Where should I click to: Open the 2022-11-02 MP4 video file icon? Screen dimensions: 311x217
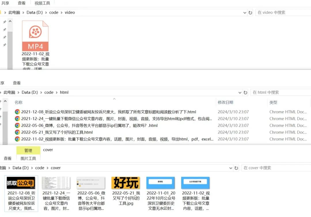coord(35,36)
